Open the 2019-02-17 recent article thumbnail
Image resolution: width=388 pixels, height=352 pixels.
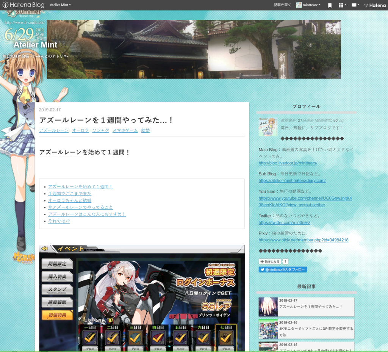click(x=268, y=307)
